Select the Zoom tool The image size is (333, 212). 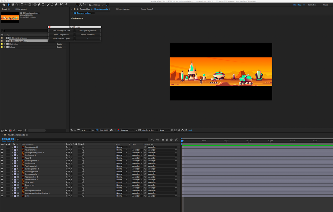pyautogui.click(x=17, y=5)
